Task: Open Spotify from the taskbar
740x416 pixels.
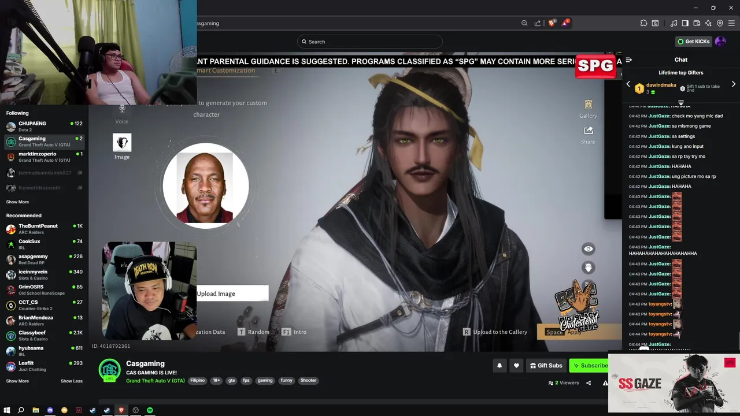Action: 150,410
